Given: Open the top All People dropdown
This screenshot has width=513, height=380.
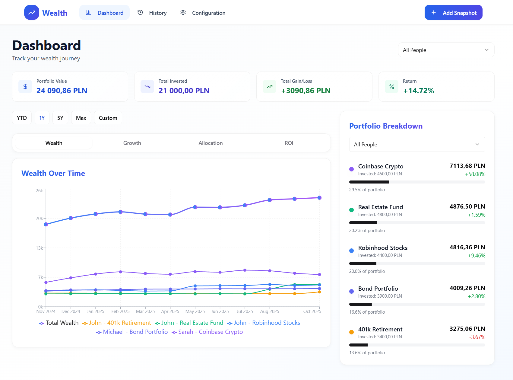Looking at the screenshot, I should pyautogui.click(x=446, y=50).
